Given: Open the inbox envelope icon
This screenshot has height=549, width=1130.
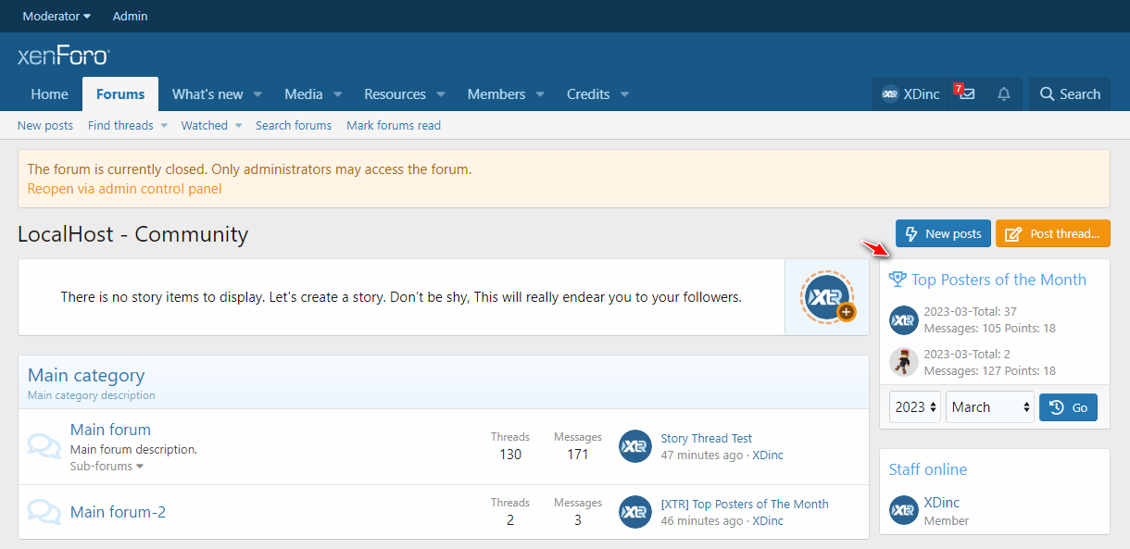Looking at the screenshot, I should pos(967,94).
